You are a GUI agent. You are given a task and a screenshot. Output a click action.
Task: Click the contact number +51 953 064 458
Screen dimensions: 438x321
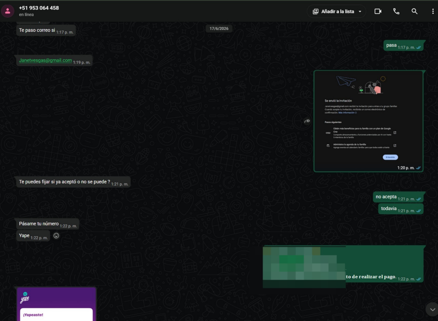(x=39, y=8)
